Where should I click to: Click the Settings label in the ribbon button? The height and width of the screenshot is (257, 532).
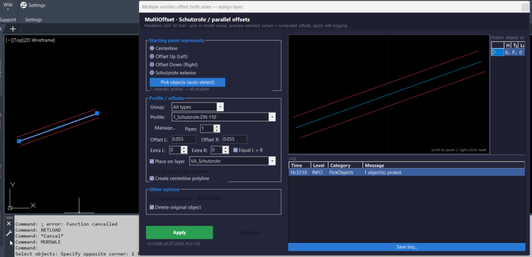(x=37, y=5)
